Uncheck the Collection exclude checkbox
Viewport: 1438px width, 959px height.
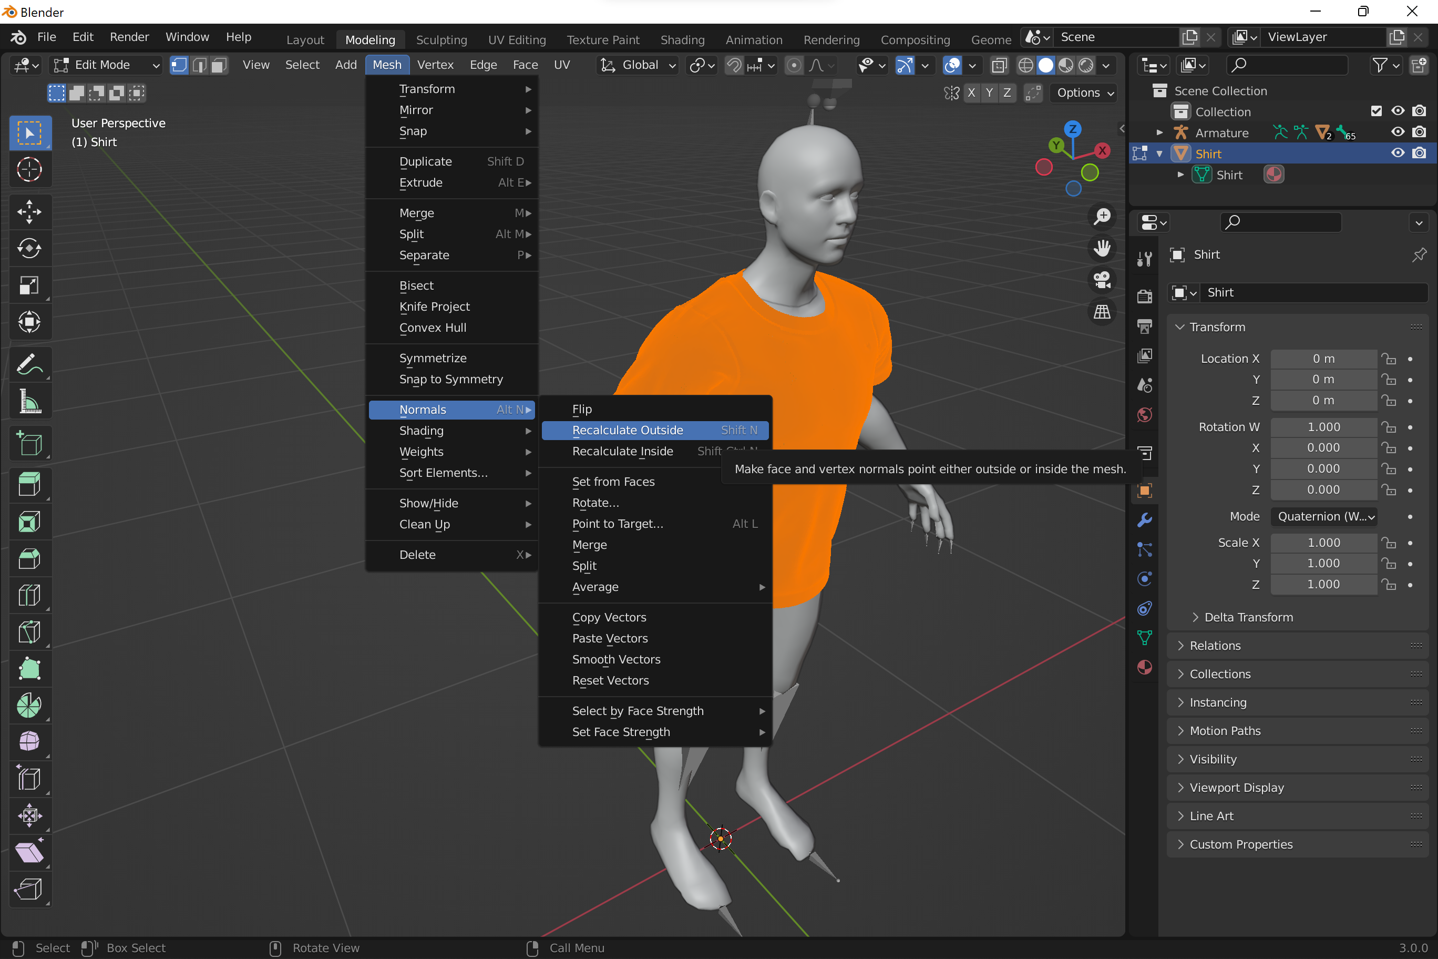click(1375, 111)
